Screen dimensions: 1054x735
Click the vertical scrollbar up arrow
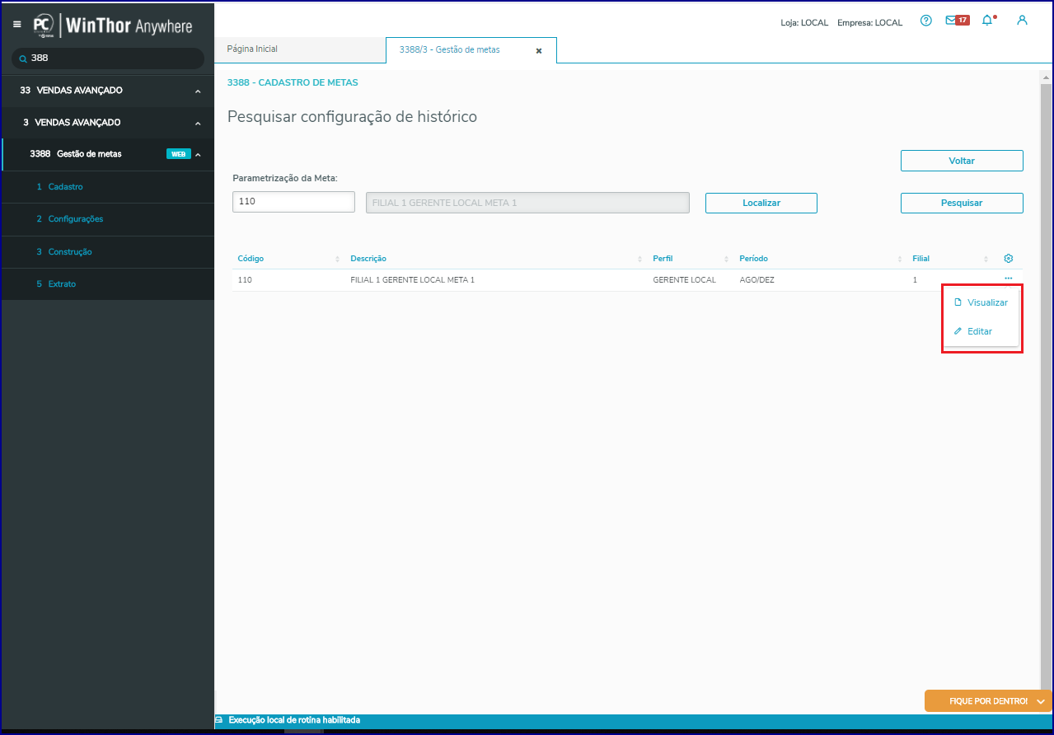click(x=1046, y=77)
